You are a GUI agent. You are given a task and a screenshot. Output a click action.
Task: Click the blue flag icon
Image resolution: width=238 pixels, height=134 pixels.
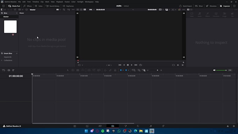pos(121,70)
